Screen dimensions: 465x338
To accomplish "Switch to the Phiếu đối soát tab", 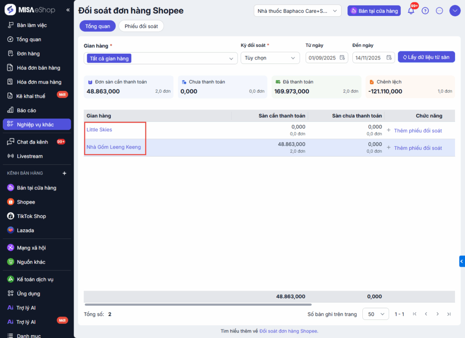I will pyautogui.click(x=141, y=26).
